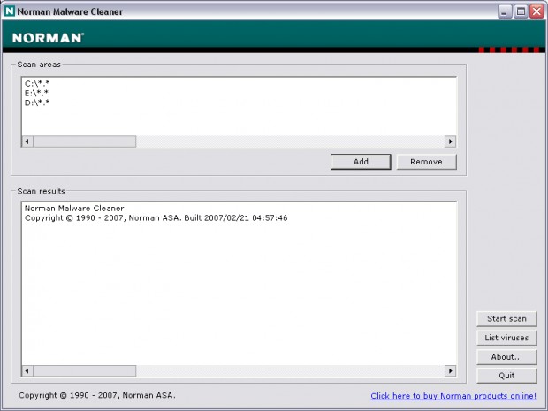Viewport: 548px width, 411px height.
Task: Click left arrow of Scan results scrollbar
Action: coord(27,371)
